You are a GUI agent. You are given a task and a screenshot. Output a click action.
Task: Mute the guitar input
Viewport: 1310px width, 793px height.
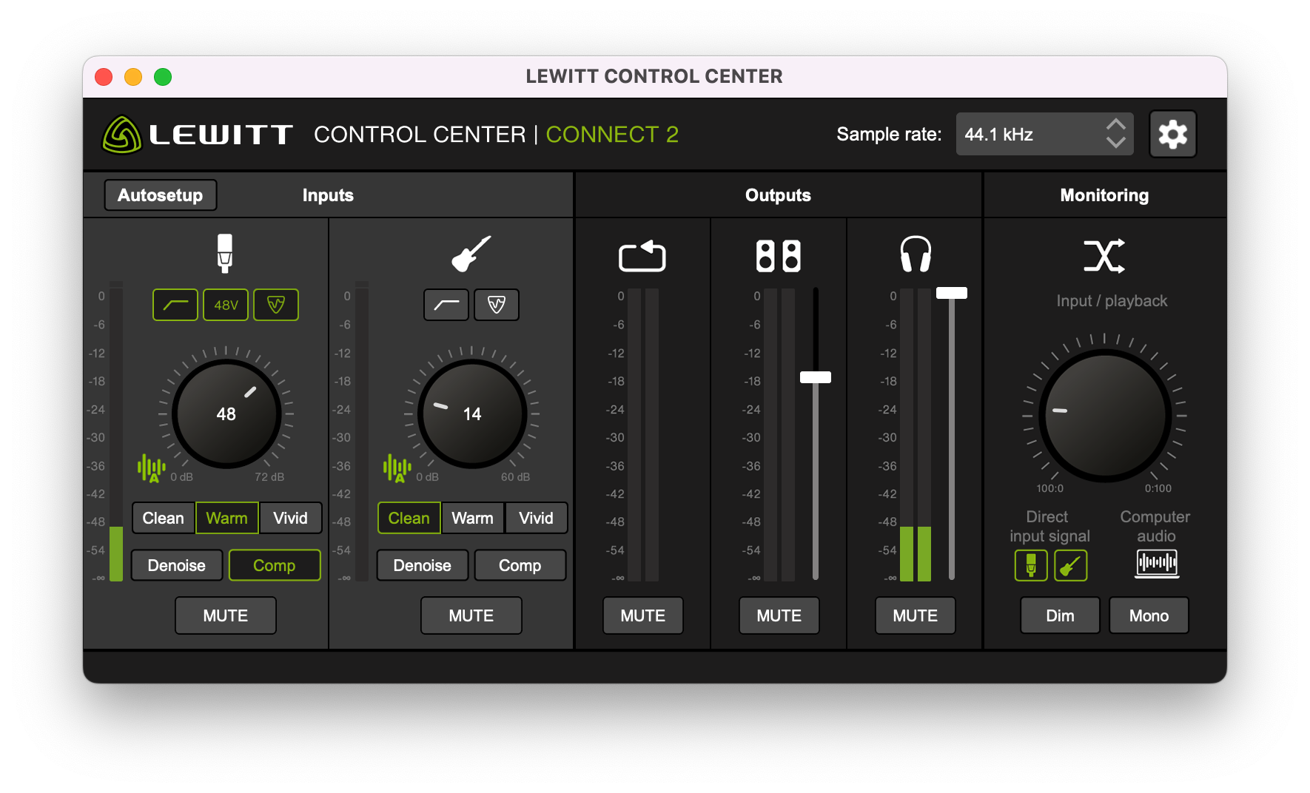[471, 615]
